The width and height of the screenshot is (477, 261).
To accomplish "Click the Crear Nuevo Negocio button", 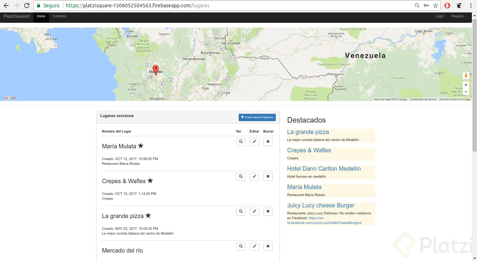I will (x=257, y=117).
